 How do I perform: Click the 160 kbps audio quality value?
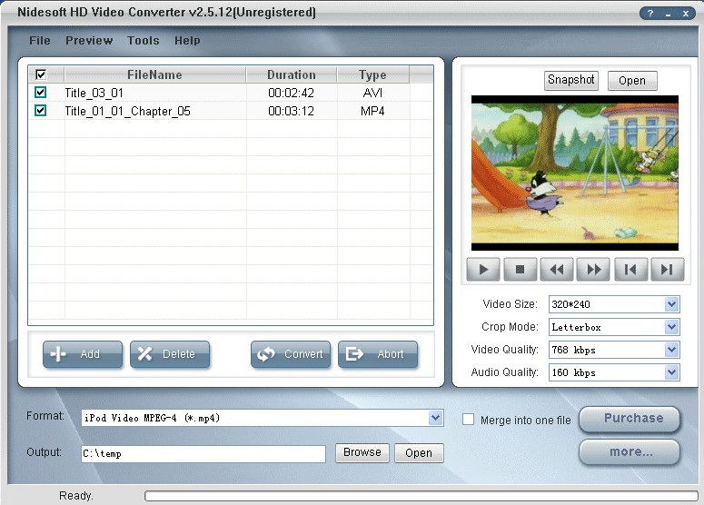(x=573, y=372)
